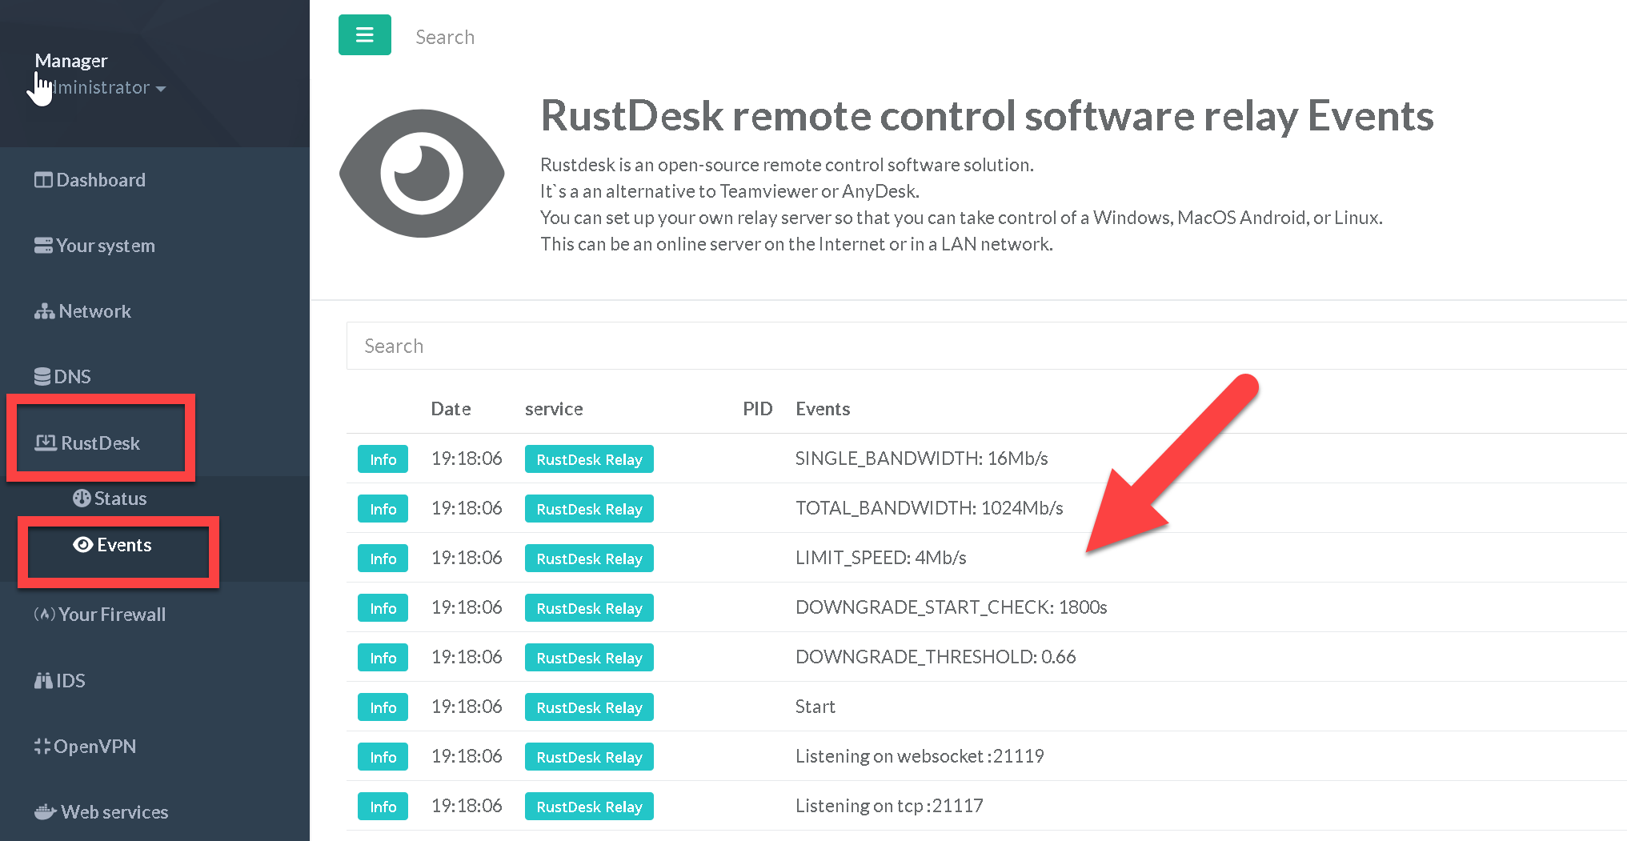1627x841 pixels.
Task: Click the DNS database icon
Action: (42, 377)
